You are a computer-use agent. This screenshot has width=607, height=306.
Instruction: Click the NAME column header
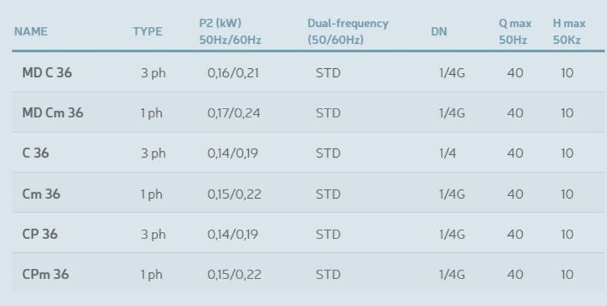click(x=31, y=32)
